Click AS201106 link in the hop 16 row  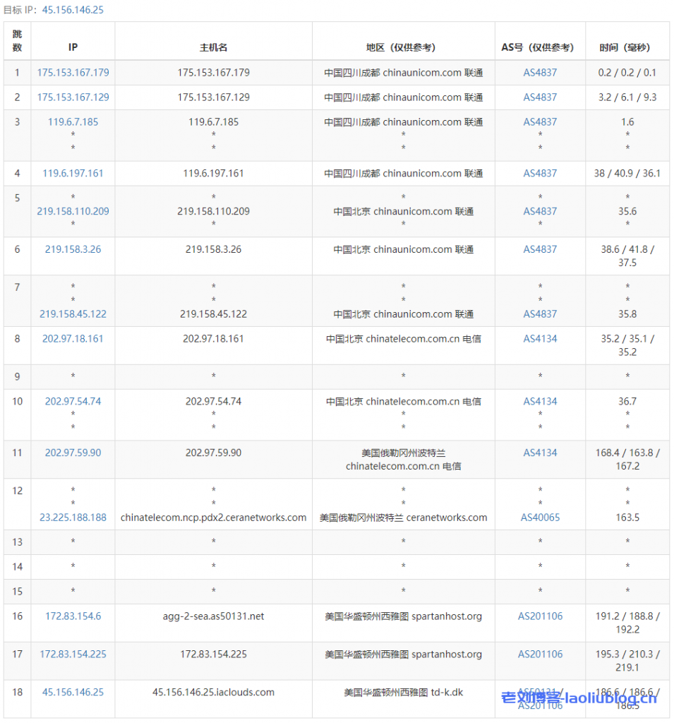pos(540,616)
